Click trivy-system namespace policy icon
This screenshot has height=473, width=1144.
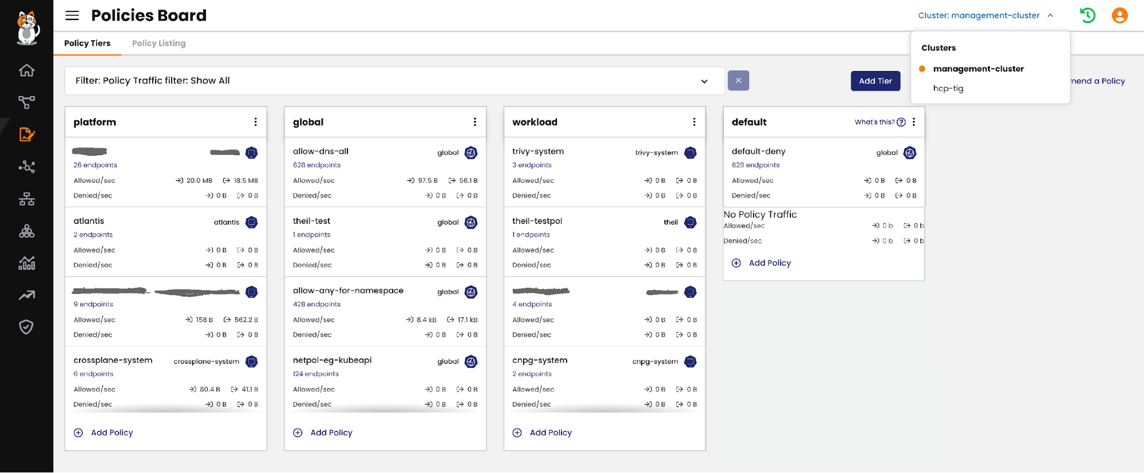pos(690,153)
